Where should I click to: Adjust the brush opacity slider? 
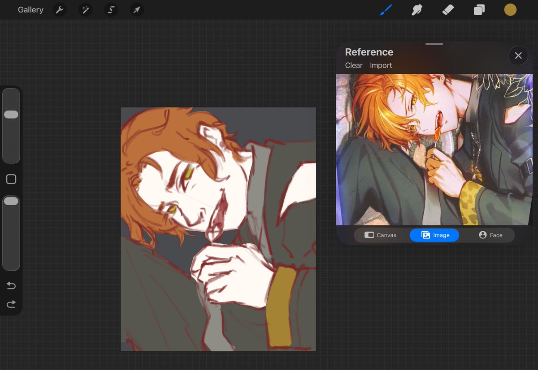[11, 233]
